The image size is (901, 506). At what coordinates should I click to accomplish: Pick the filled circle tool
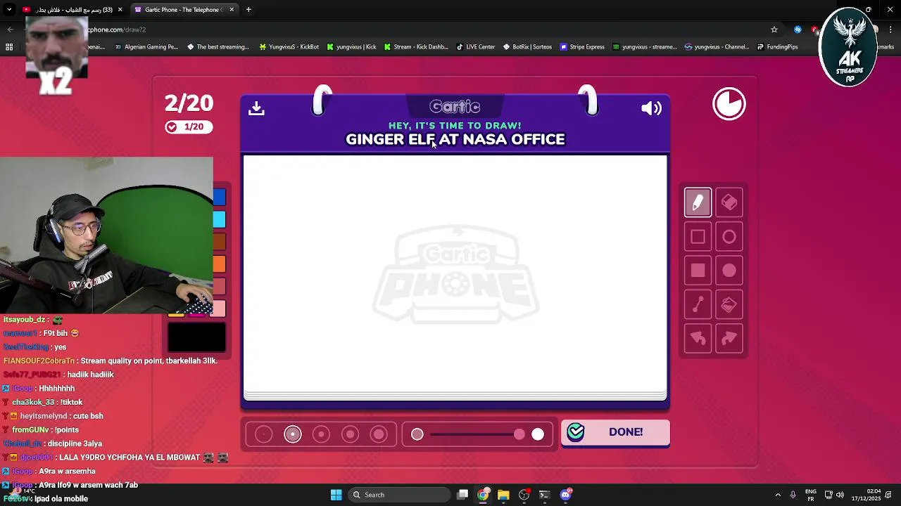729,271
